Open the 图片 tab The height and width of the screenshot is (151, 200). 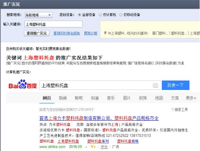127,98
